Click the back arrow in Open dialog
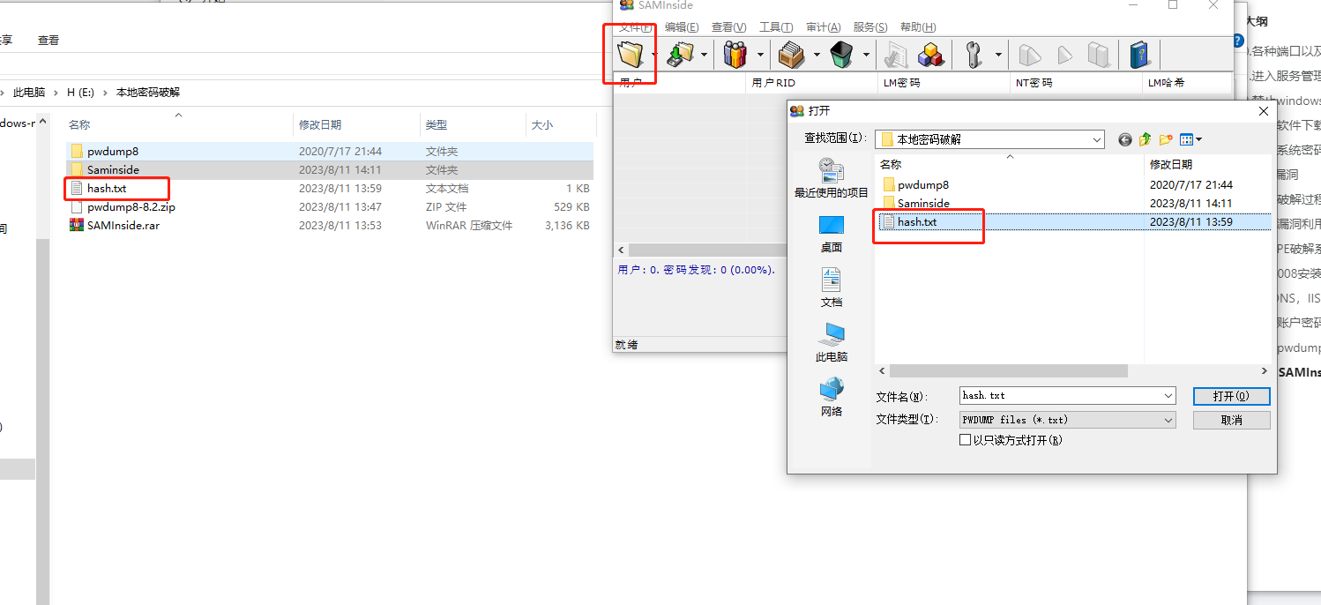The height and width of the screenshot is (605, 1321). pyautogui.click(x=1124, y=139)
